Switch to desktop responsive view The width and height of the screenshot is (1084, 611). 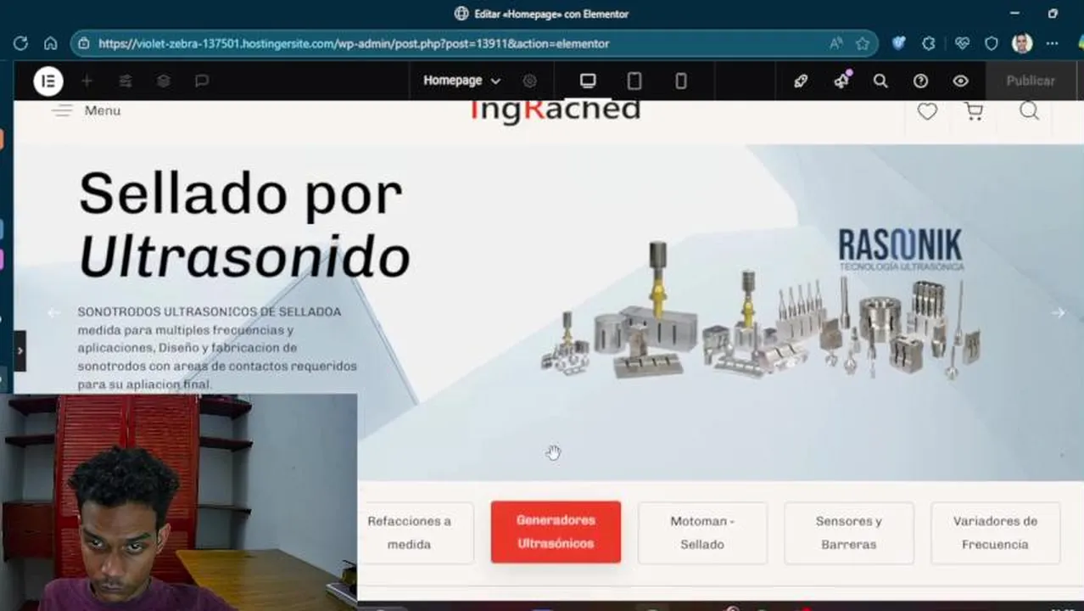(x=588, y=81)
